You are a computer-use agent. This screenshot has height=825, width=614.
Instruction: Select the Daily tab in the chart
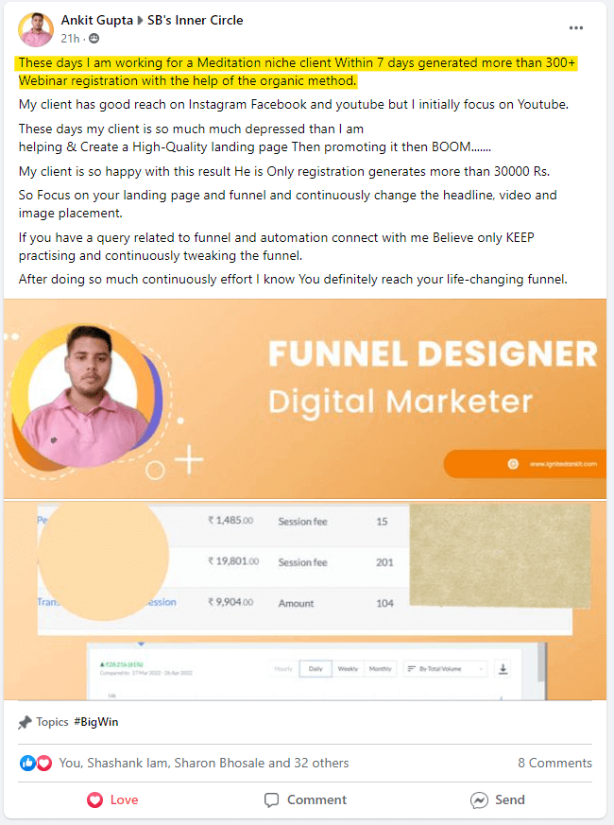(x=316, y=669)
